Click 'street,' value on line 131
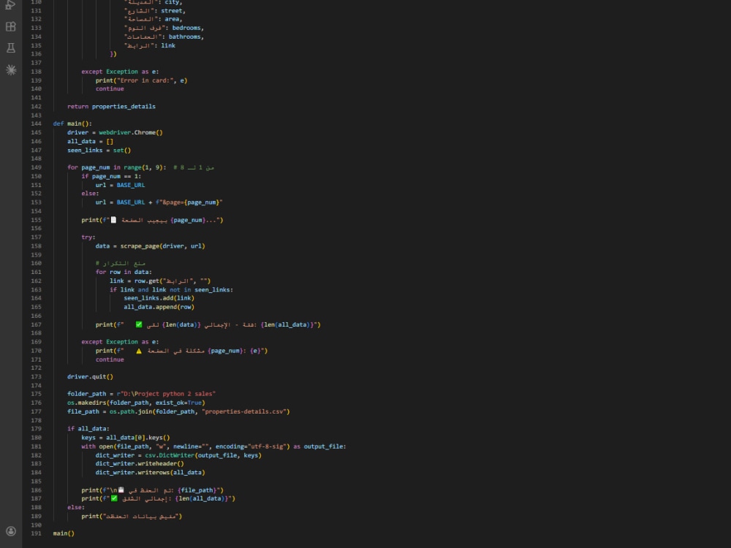 point(173,11)
